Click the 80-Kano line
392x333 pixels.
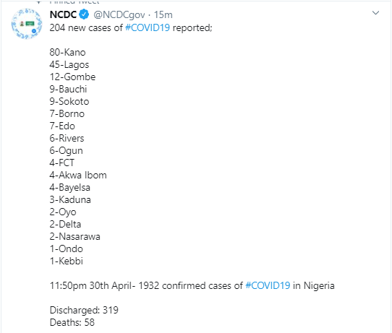click(67, 52)
